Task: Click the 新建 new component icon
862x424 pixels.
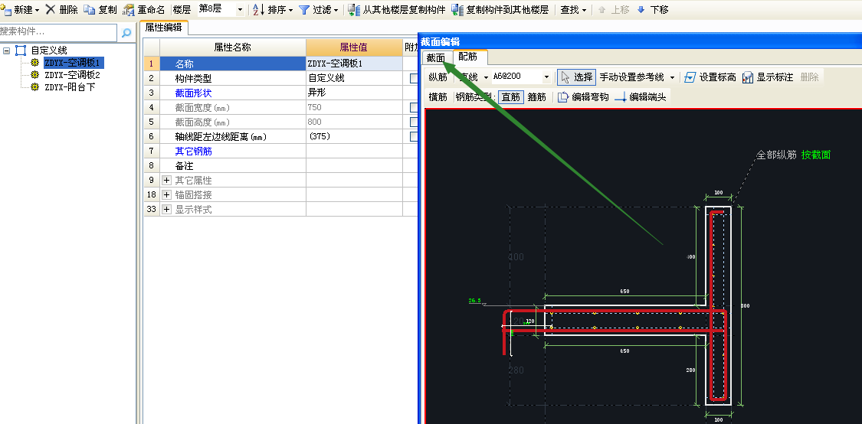Action: [6, 10]
